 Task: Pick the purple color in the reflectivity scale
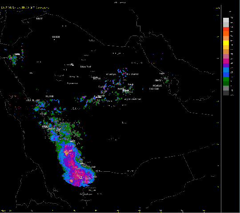tap(226, 65)
